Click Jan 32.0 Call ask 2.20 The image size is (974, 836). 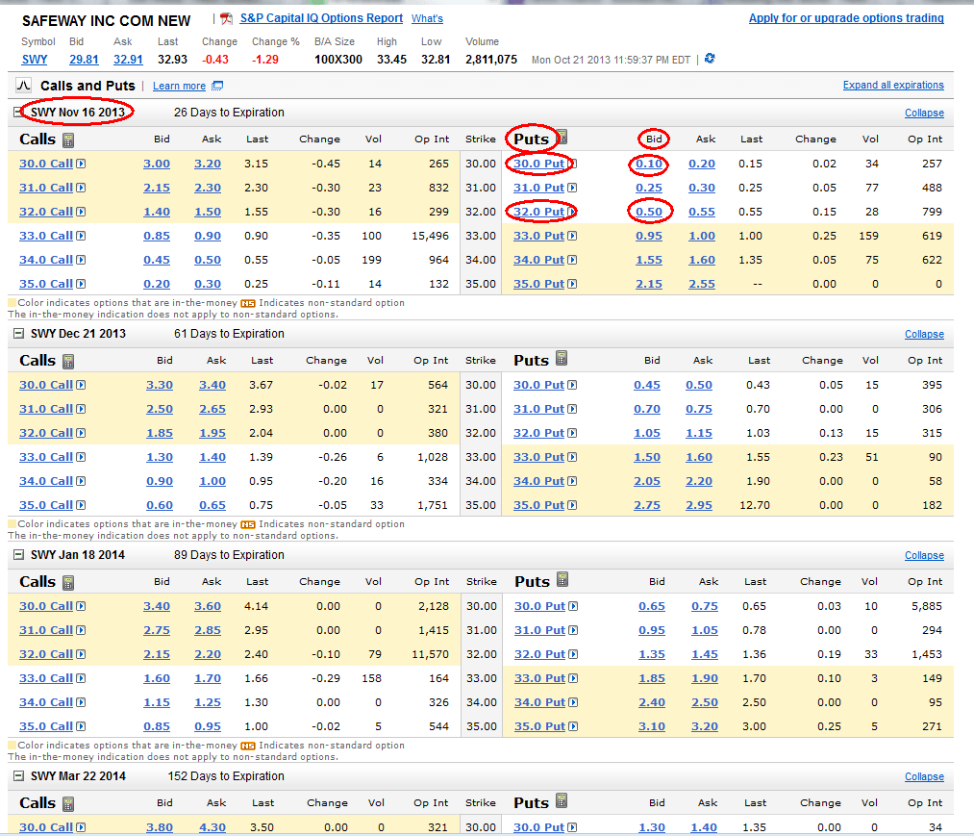click(x=208, y=654)
